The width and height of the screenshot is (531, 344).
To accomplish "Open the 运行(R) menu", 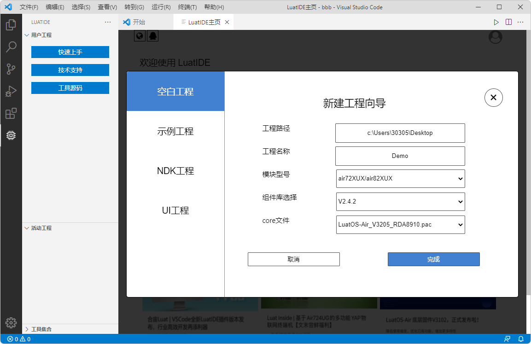I will [161, 7].
